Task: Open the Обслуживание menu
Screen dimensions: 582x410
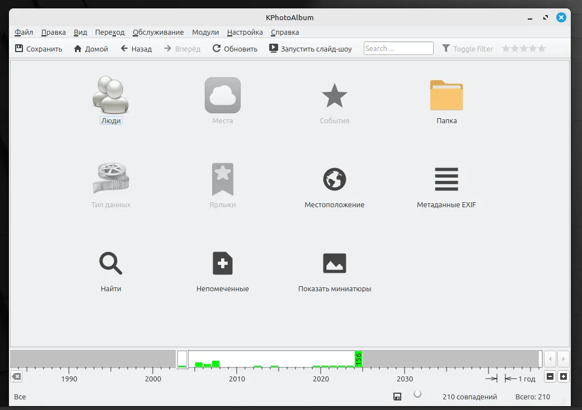Action: coord(158,32)
